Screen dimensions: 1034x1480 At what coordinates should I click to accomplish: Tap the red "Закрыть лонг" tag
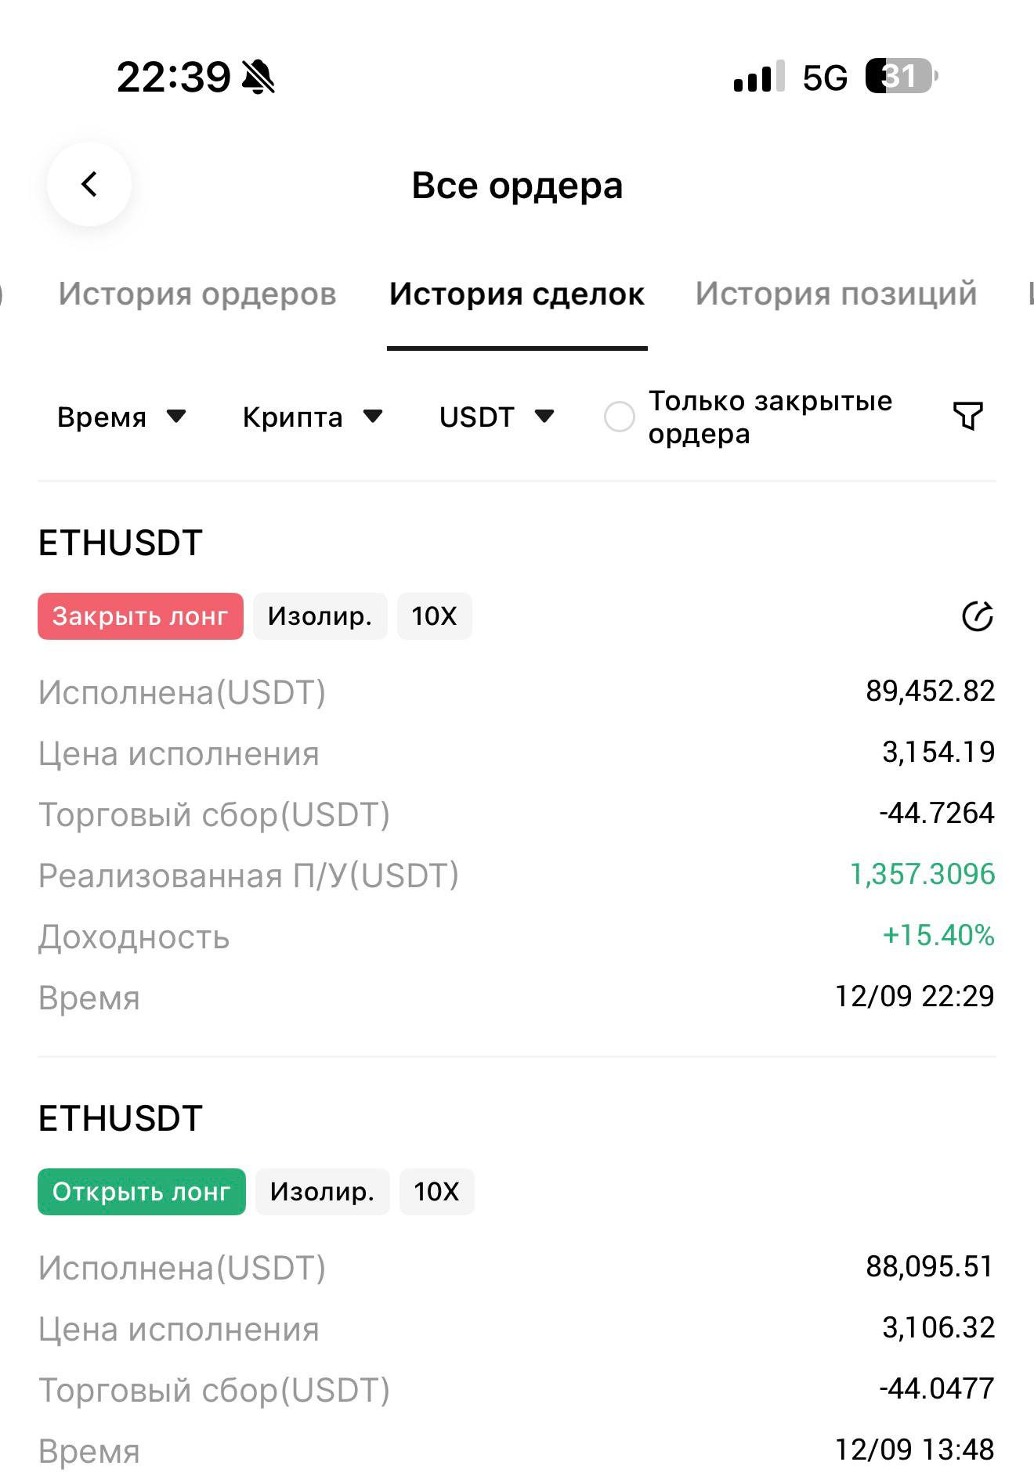click(140, 616)
